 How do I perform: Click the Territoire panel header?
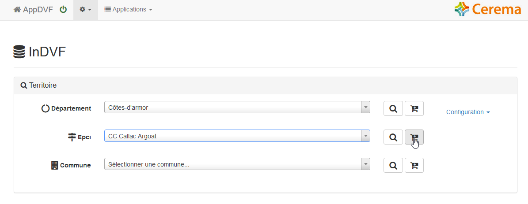coord(266,85)
